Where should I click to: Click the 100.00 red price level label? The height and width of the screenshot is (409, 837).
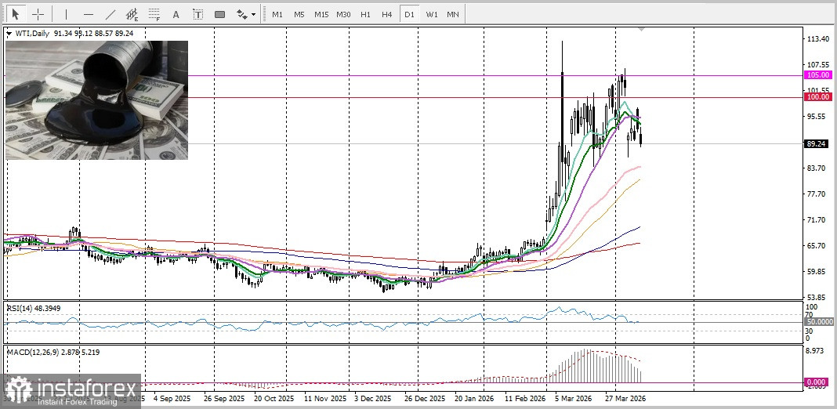click(817, 97)
